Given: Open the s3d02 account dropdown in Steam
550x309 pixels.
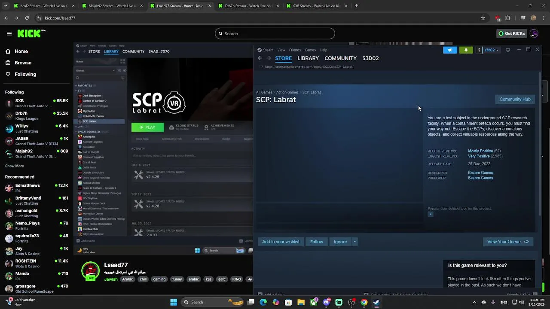Looking at the screenshot, I should tap(491, 50).
